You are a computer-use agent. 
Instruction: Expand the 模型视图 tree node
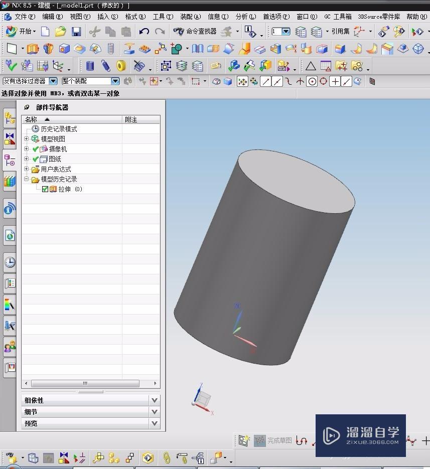pos(26,139)
